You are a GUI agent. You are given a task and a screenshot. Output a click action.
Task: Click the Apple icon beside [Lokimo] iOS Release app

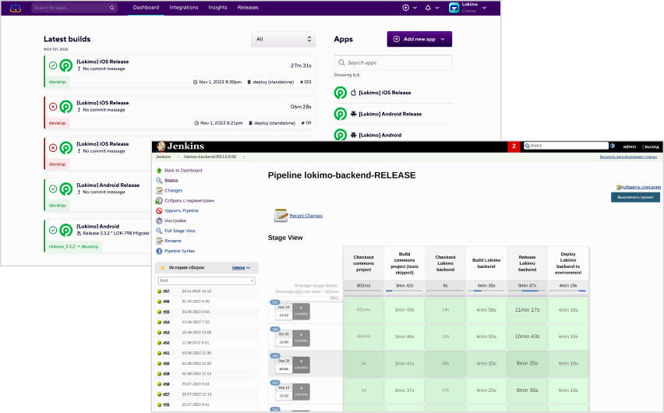(x=353, y=93)
